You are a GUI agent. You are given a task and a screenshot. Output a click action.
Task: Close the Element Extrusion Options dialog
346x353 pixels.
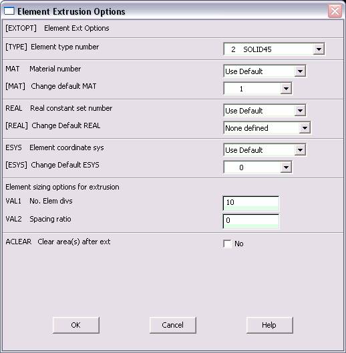click(335, 11)
